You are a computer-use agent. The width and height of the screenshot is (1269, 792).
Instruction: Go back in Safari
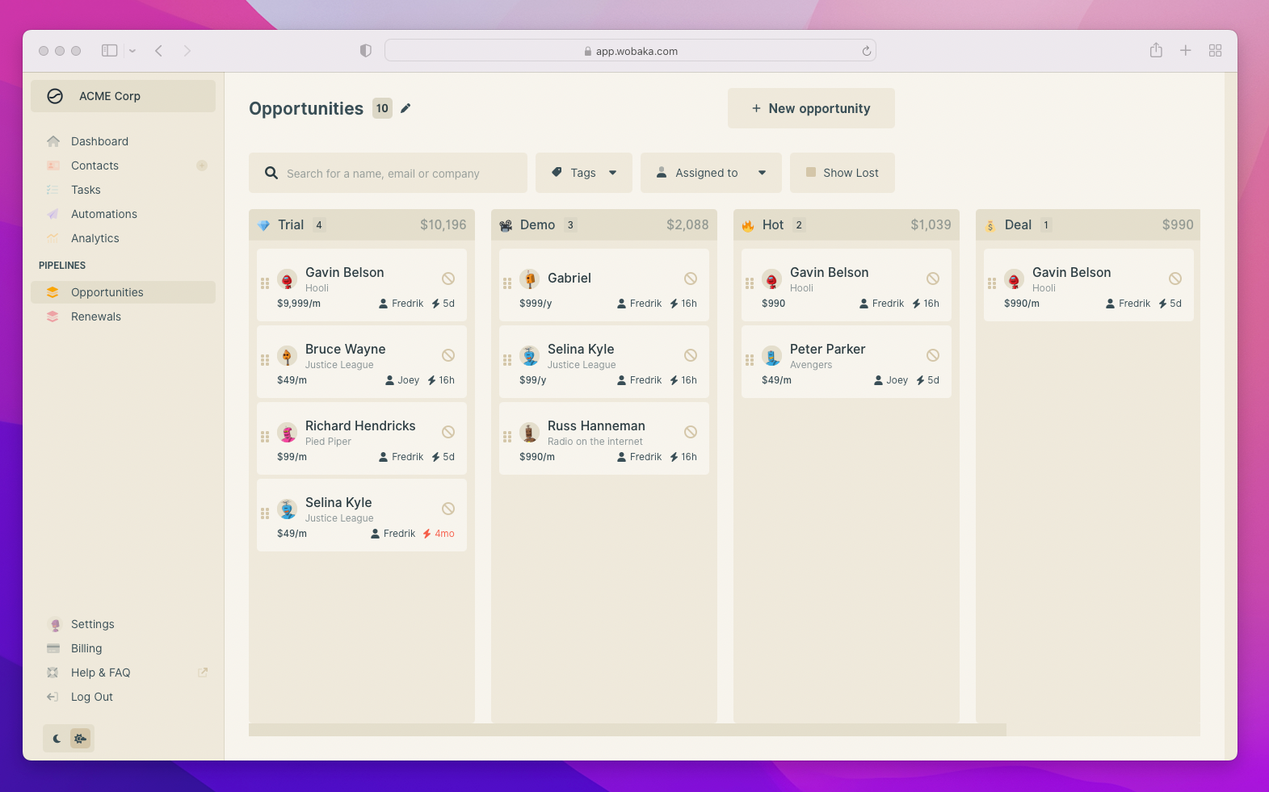[x=159, y=51]
